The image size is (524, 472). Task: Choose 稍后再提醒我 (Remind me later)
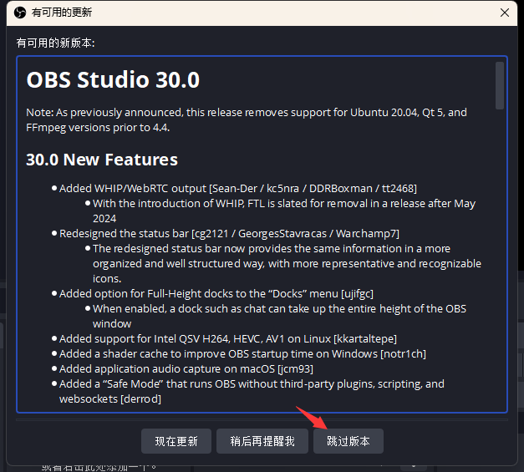click(262, 441)
